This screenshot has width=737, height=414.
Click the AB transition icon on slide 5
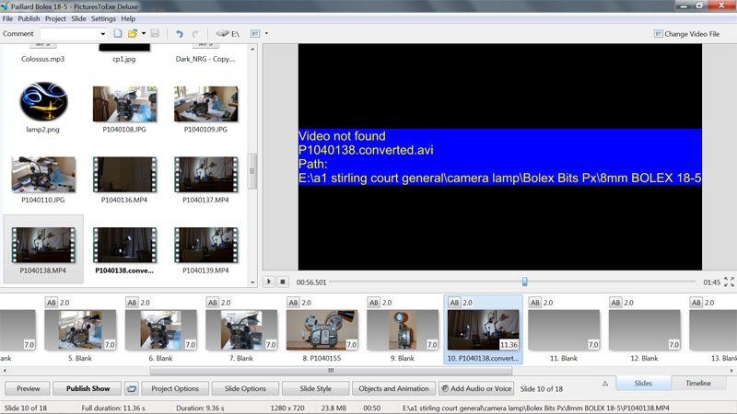pos(52,303)
